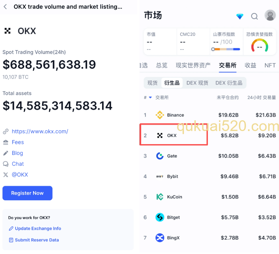Screen dimensions: 279x254
Task: Click the Register Now button
Action: tap(27, 193)
